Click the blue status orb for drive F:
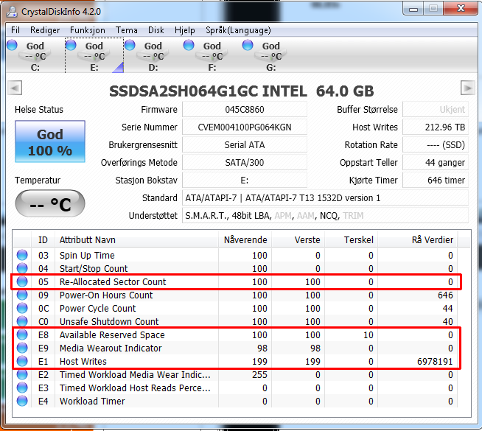 coord(189,45)
